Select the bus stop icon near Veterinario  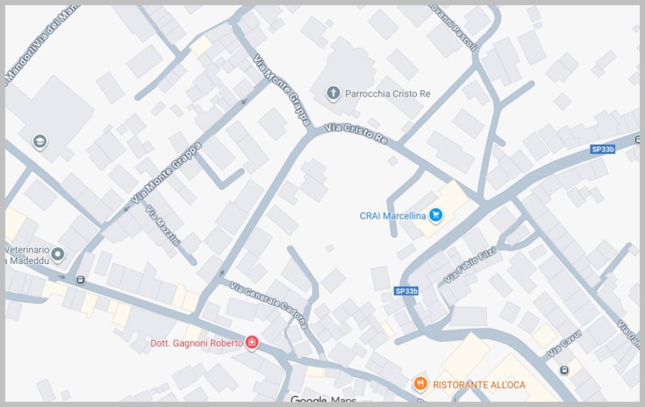(81, 280)
